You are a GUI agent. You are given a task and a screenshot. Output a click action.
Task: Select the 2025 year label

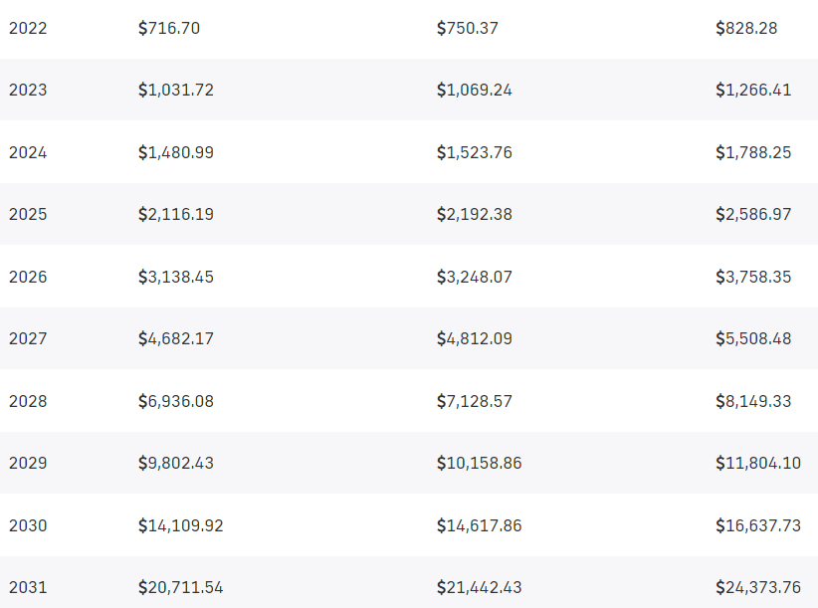pos(28,214)
